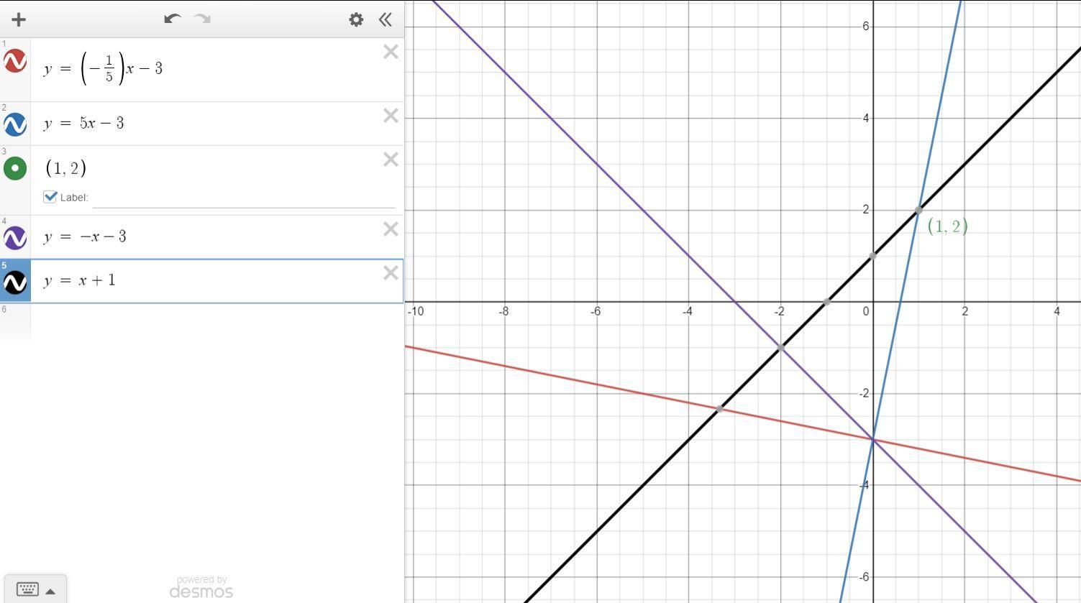Expand the keypad with the up arrow
Viewport: 1081px width, 603px height.
[50, 592]
